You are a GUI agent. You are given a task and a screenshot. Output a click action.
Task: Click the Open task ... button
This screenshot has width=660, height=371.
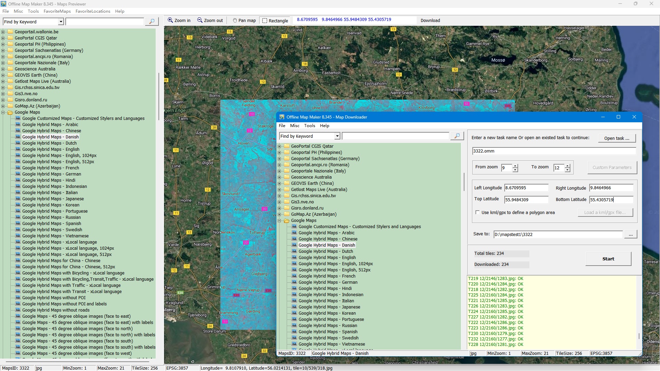click(x=617, y=138)
